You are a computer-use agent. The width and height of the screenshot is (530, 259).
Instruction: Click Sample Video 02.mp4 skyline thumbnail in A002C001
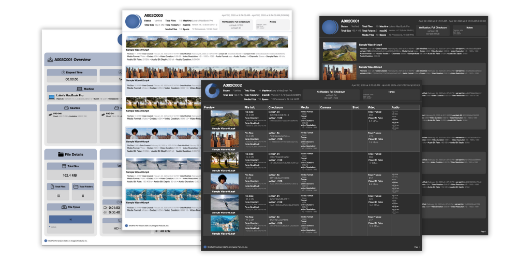coord(339,73)
